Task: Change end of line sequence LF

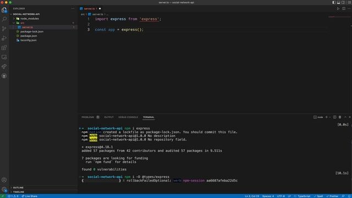Action: click(289, 196)
